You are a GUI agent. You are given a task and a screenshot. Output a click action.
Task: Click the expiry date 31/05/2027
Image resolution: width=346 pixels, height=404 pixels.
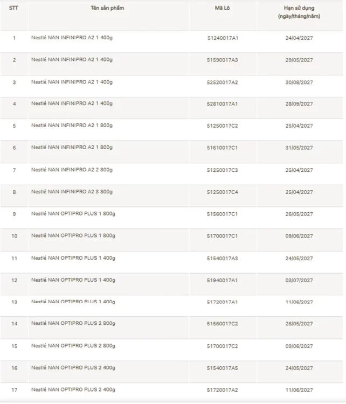click(x=299, y=148)
